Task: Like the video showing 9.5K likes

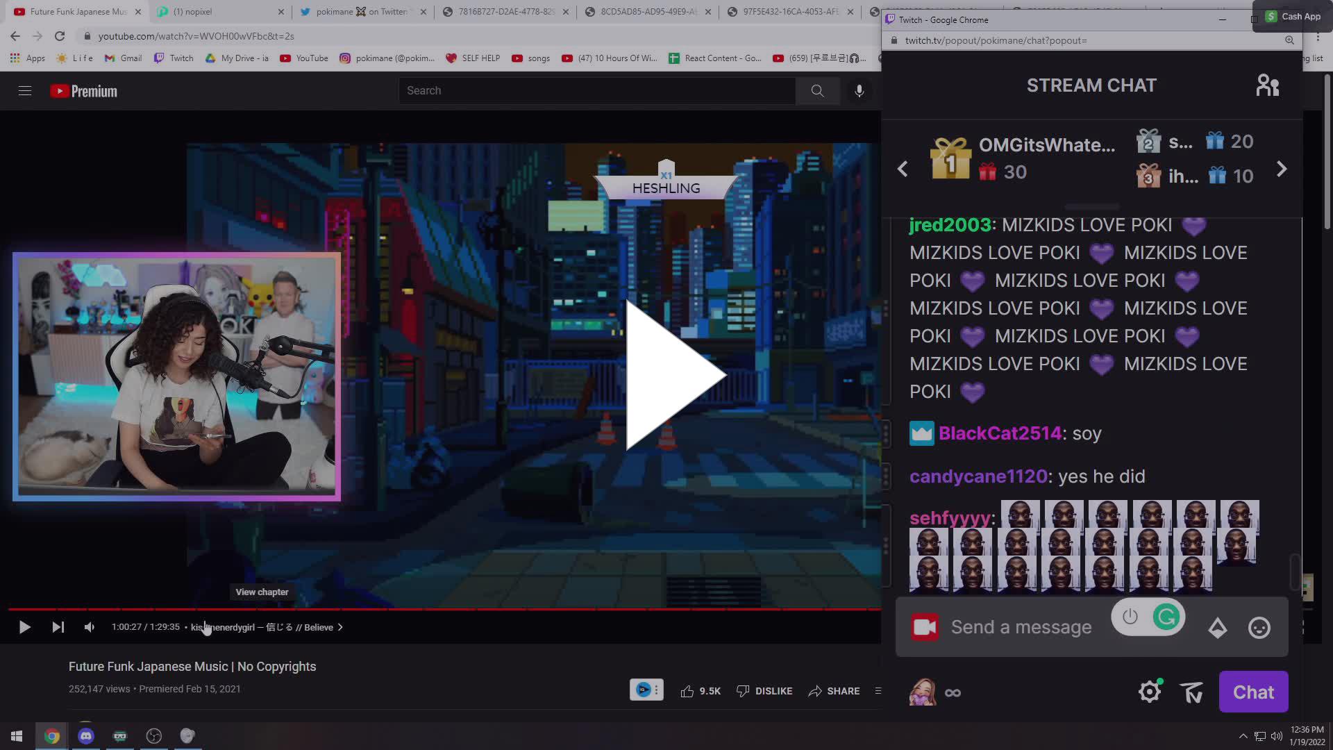Action: coord(701,691)
